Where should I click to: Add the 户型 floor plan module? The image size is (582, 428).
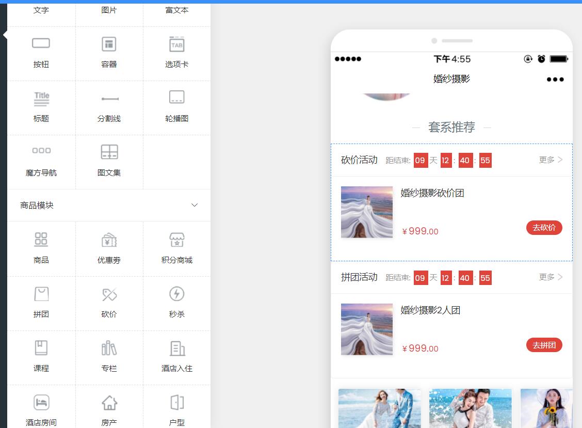click(x=176, y=407)
